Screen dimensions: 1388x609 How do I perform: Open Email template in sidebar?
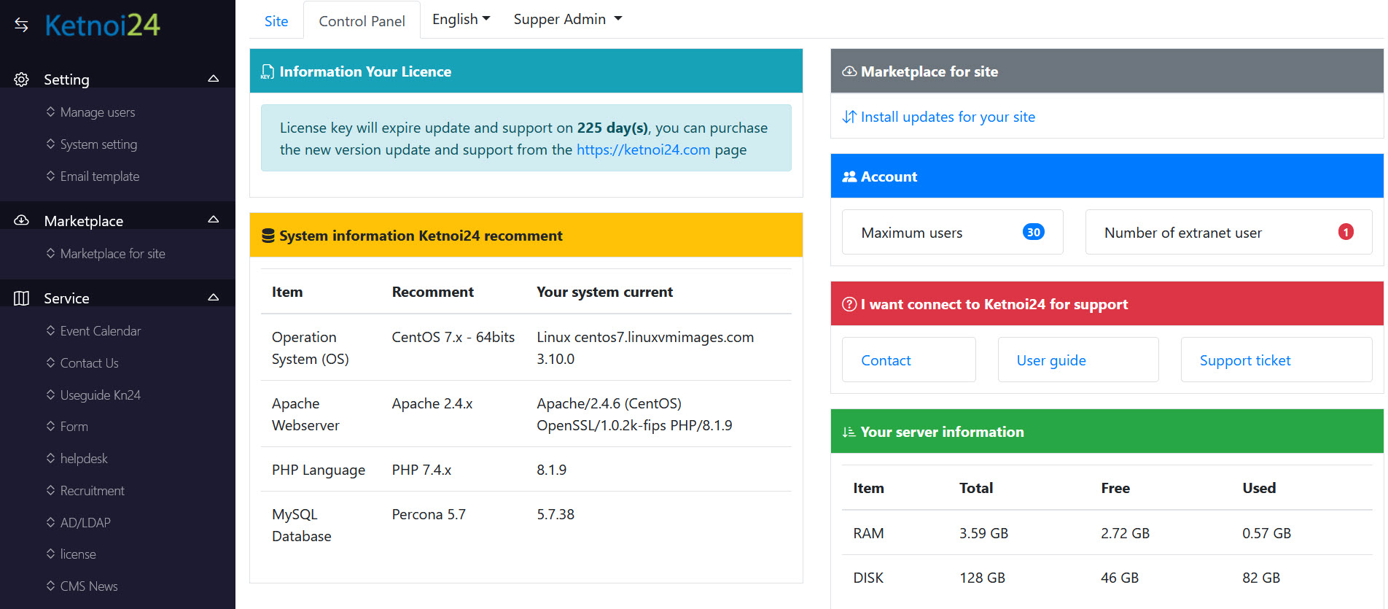100,177
